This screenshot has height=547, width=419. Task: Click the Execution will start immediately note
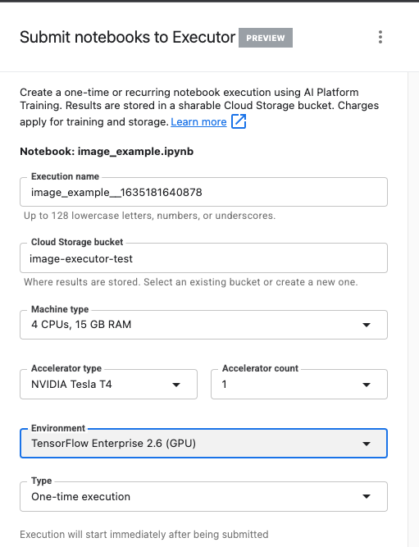(144, 535)
